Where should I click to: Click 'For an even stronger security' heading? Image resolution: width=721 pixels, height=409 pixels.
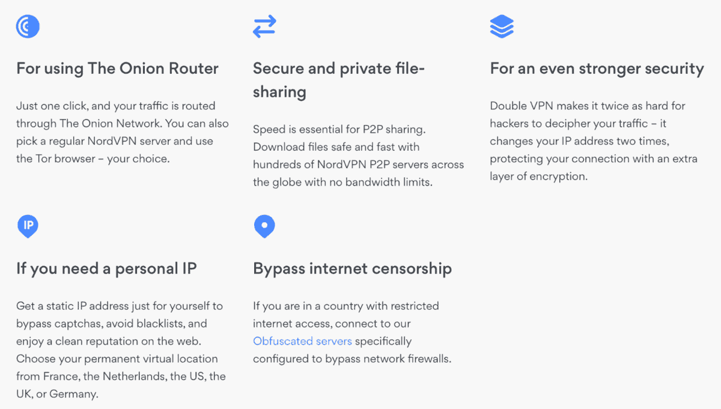[x=597, y=68]
